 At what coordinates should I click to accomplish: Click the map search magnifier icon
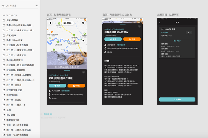(x=83, y=23)
